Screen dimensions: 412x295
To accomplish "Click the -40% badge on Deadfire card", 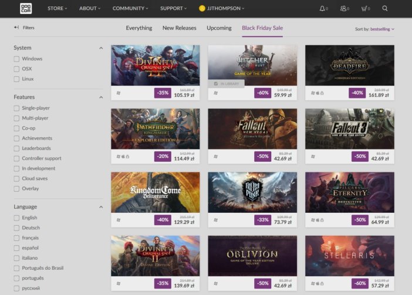I will 357,93.
